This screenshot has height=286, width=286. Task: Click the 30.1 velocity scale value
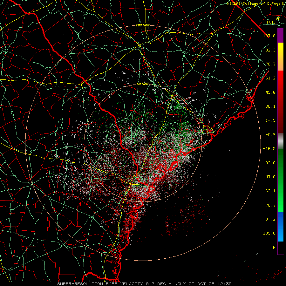point(270,106)
